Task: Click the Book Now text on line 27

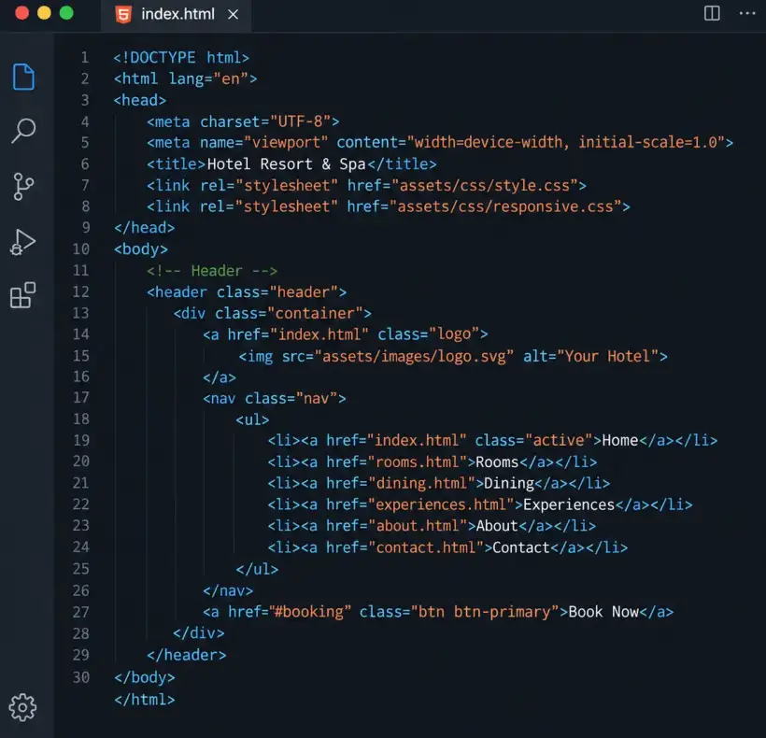Action: [x=603, y=612]
